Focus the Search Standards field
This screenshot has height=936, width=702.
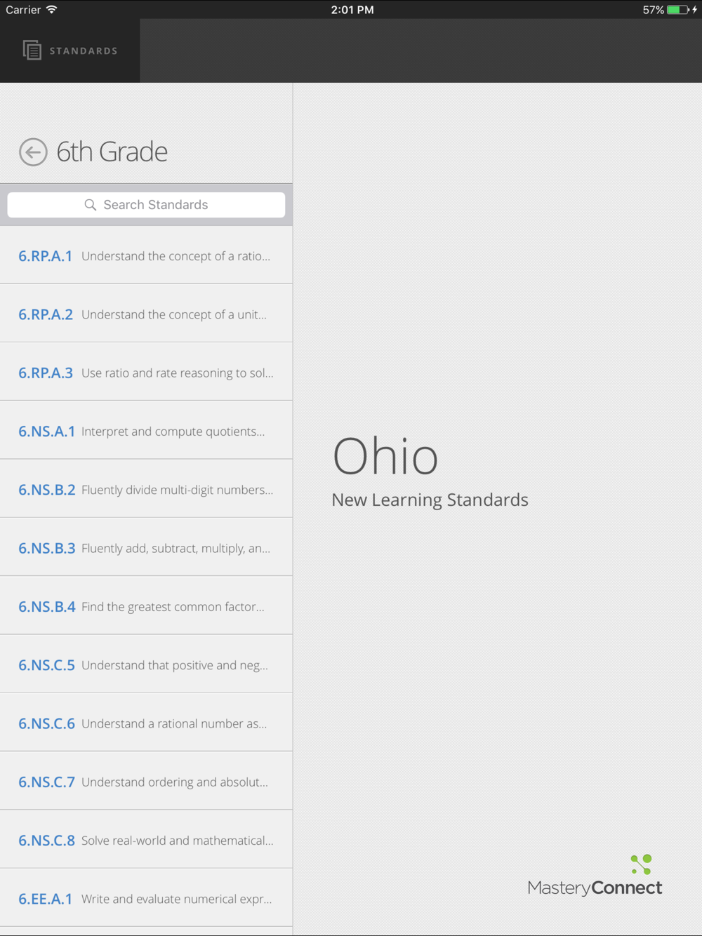point(146,205)
